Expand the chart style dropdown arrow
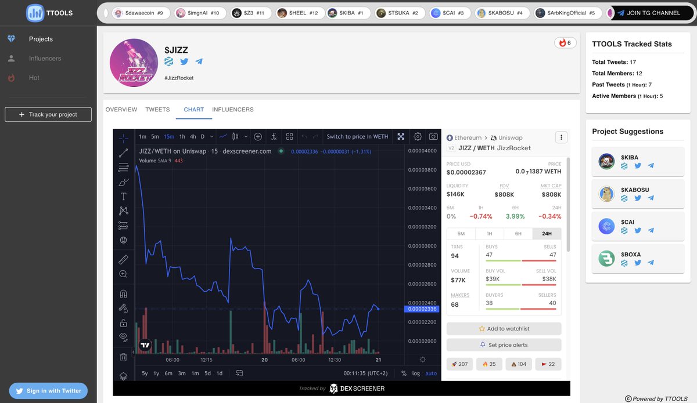 (x=246, y=137)
